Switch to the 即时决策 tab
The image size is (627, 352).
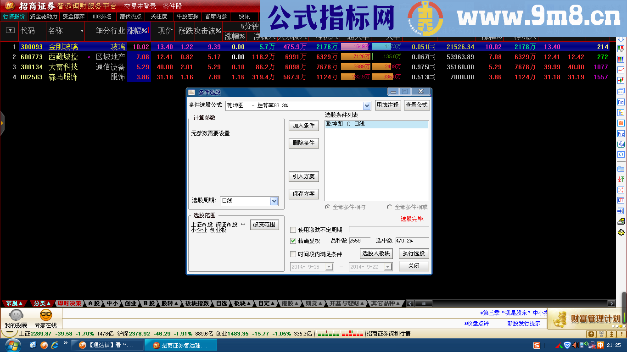[69, 303]
